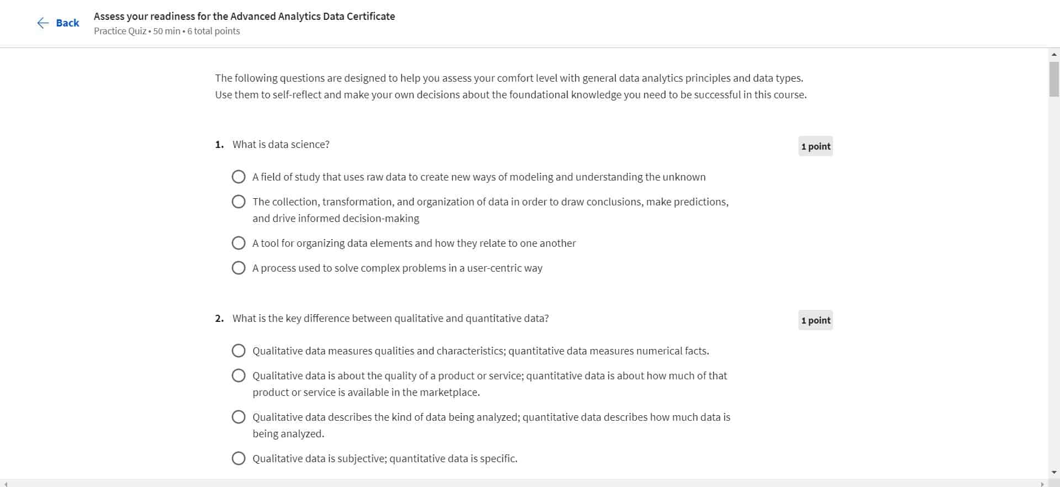Click the '1 point' badge for question 1

[815, 146]
